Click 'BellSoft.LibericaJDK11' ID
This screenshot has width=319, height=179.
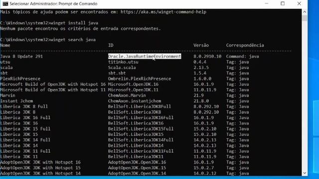(x=136, y=157)
